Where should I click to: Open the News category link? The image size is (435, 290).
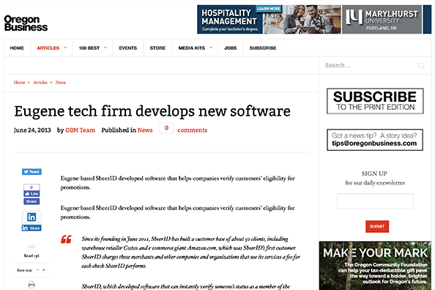tap(145, 130)
